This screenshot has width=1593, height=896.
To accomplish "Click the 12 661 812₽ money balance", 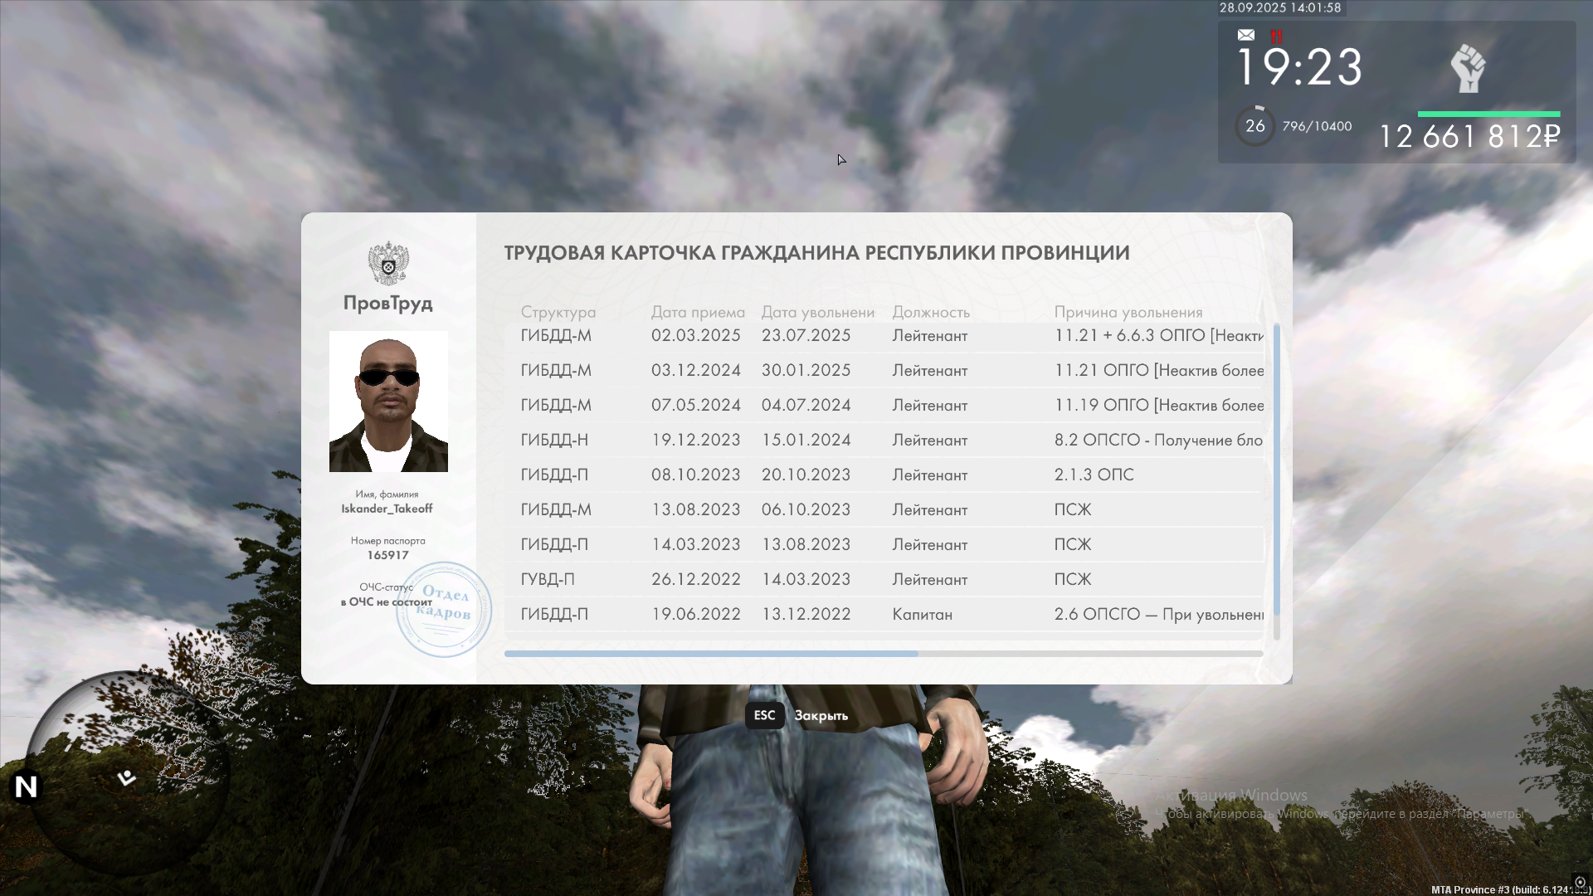I will point(1469,137).
